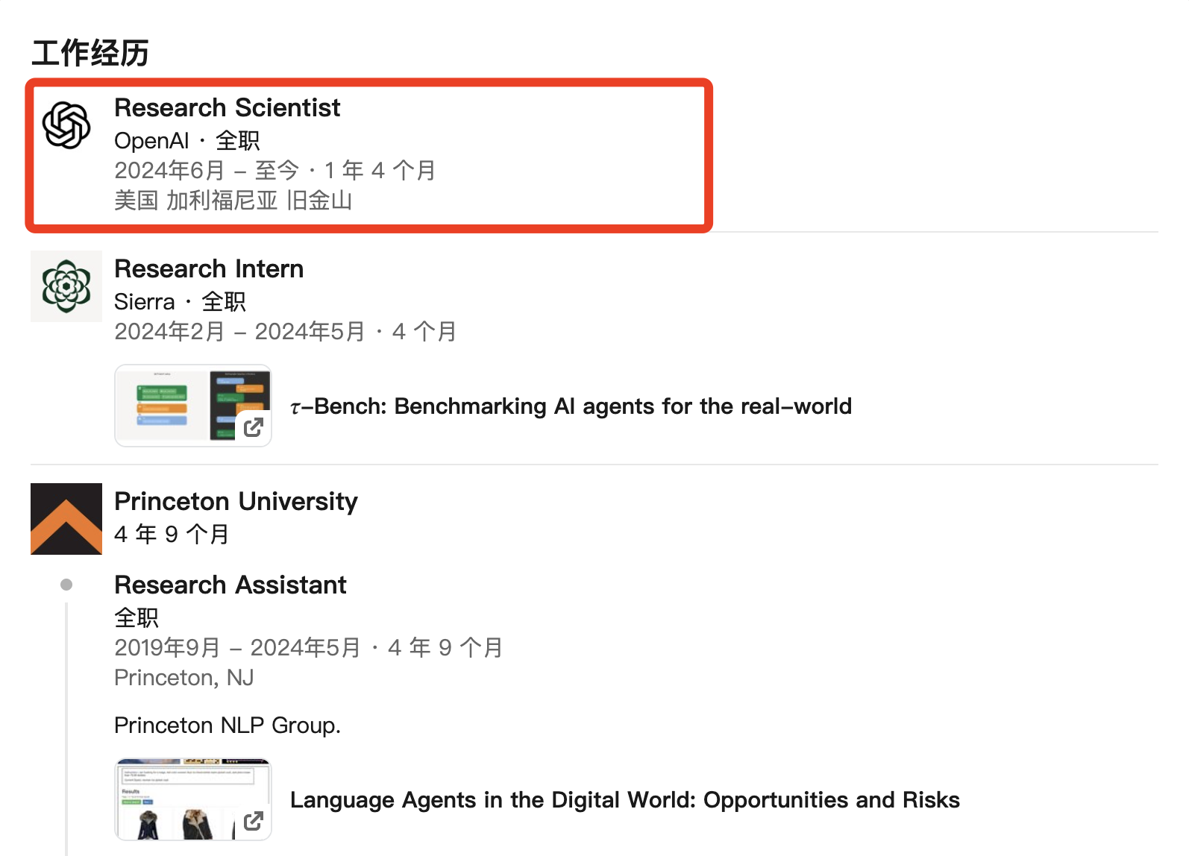Click the OpenAI · 全职 company text
The width and height of the screenshot is (1189, 856).
[x=187, y=141]
